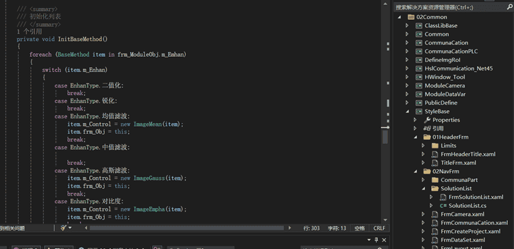Click vertical scrollbar down arrow
Viewport: 514px width, 249px height.
pyautogui.click(x=385, y=220)
